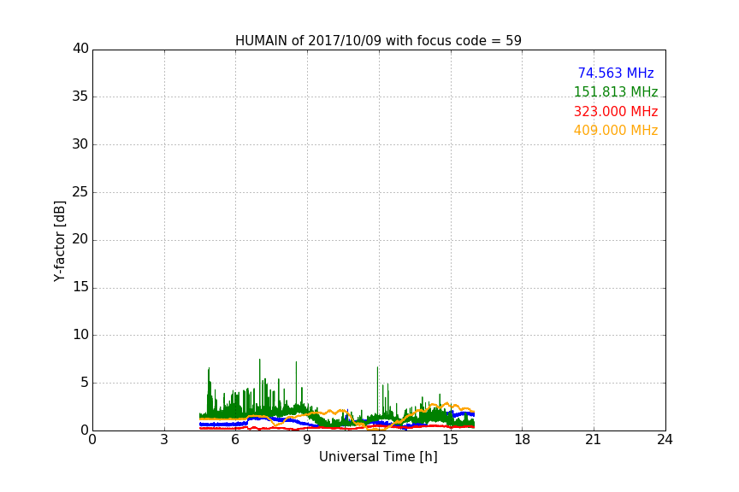Click the orange curve peak near 15 h
The image size is (739, 492).
point(446,403)
